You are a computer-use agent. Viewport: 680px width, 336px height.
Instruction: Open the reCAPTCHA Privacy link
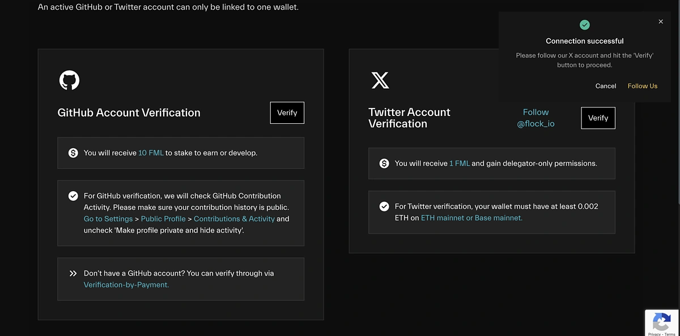654,334
